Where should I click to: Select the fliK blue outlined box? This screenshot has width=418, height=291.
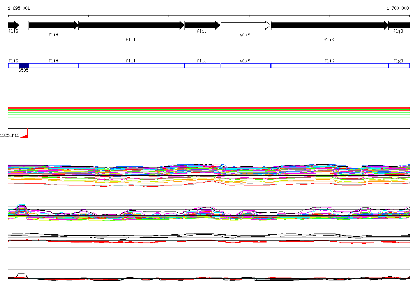(x=330, y=66)
